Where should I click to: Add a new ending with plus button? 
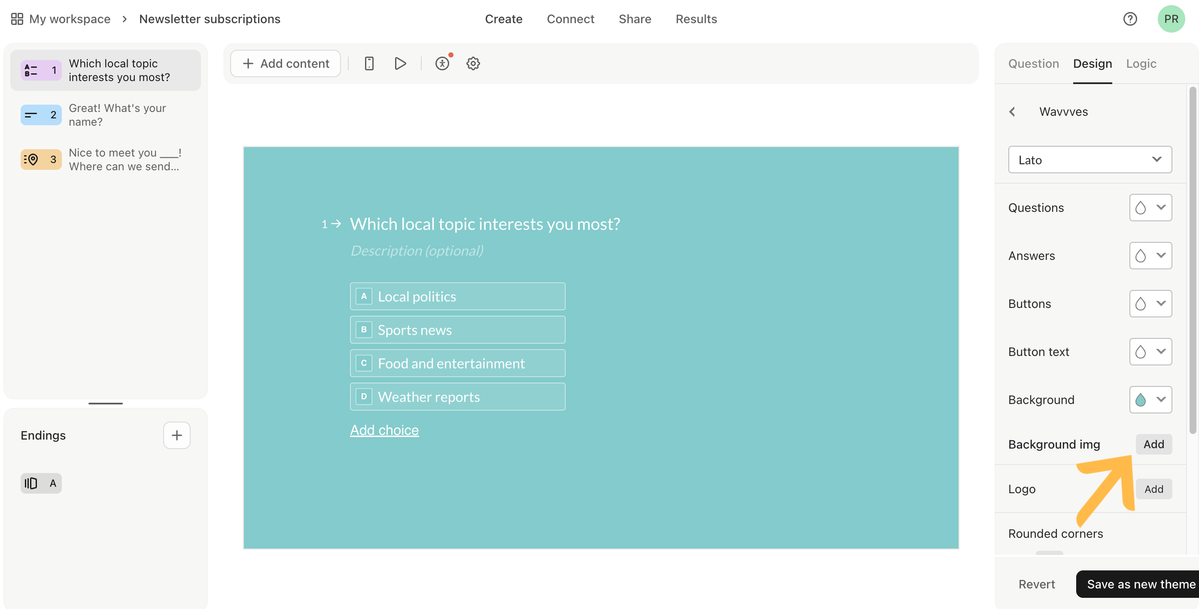point(177,435)
